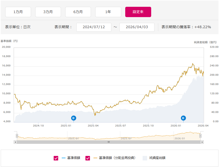Click the scrollbar left arrow under the navigator
The image size is (224, 167).
[15, 142]
